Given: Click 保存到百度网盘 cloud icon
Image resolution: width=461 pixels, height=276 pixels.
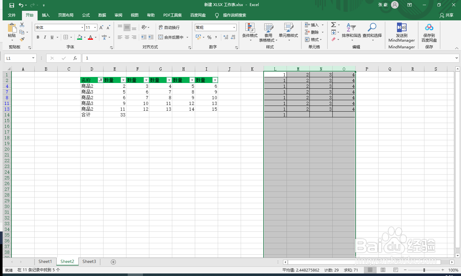Looking at the screenshot, I should pos(429,32).
